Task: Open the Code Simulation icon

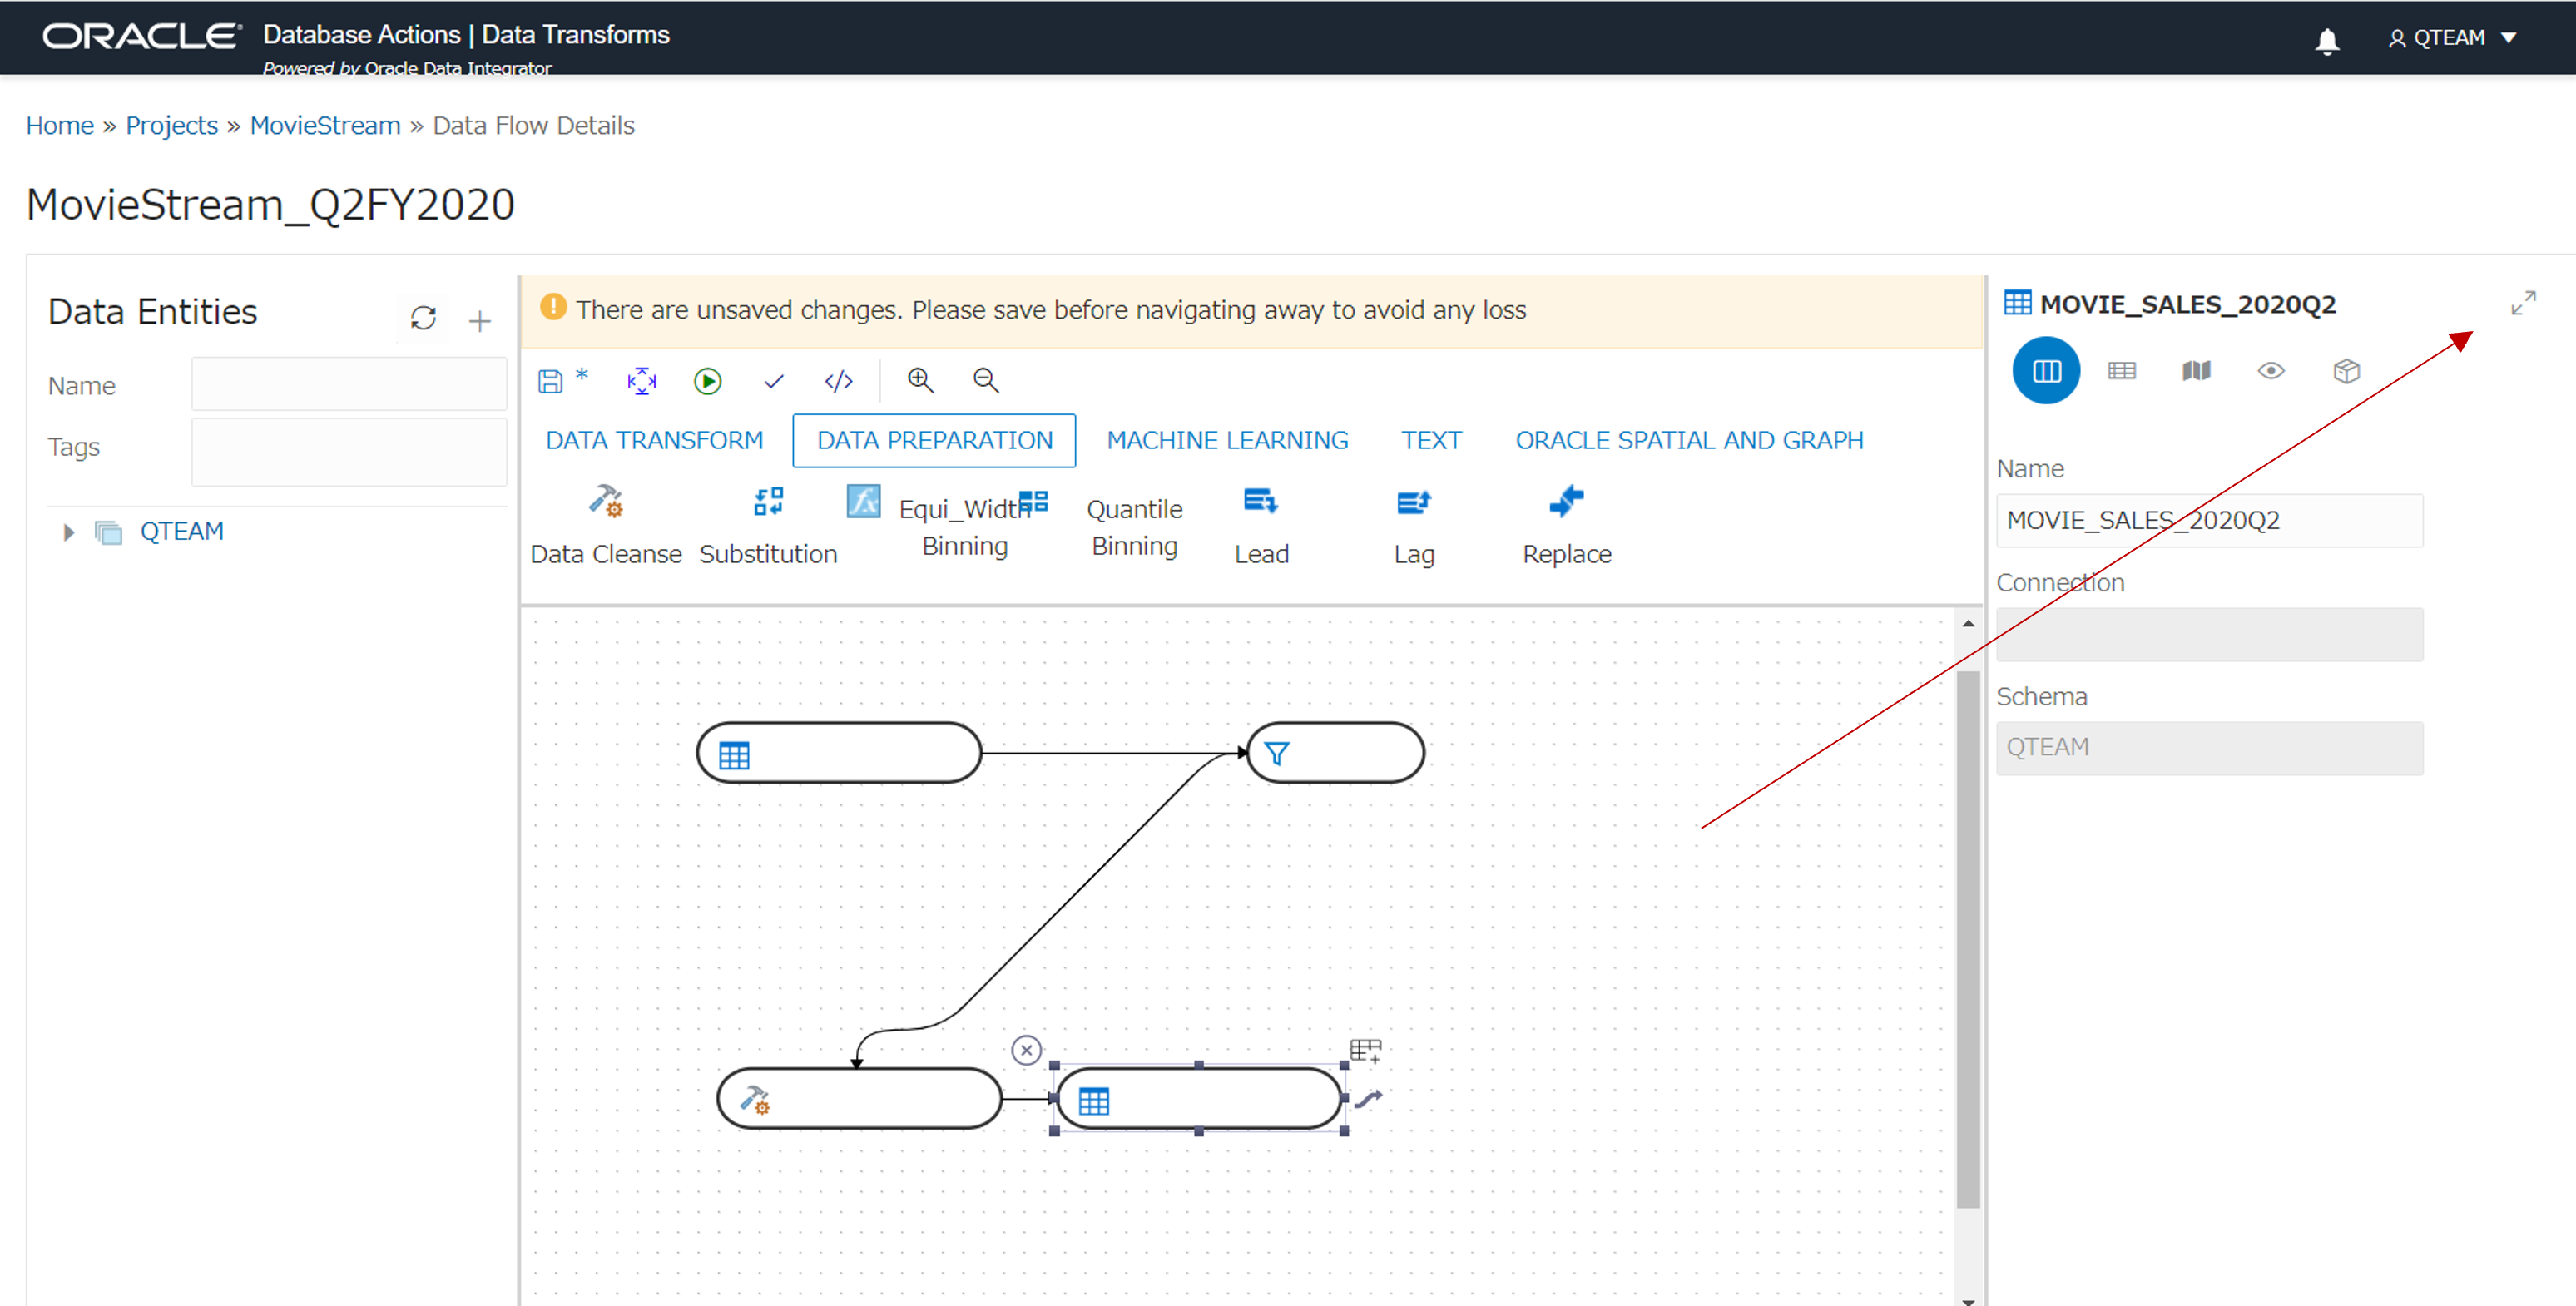Action: tap(838, 381)
